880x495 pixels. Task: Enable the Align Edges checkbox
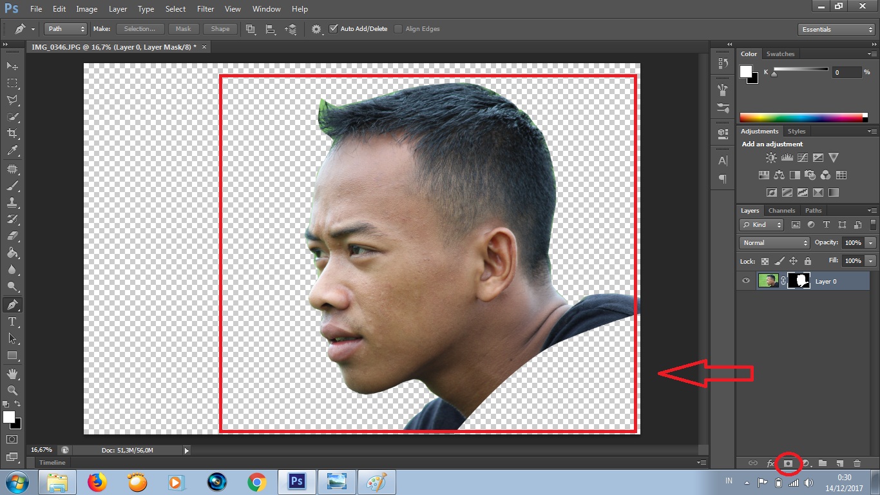coord(397,28)
